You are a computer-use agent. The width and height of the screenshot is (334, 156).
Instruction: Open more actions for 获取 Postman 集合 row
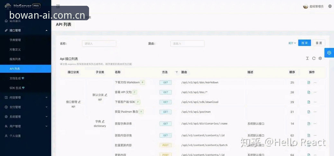click(315, 112)
